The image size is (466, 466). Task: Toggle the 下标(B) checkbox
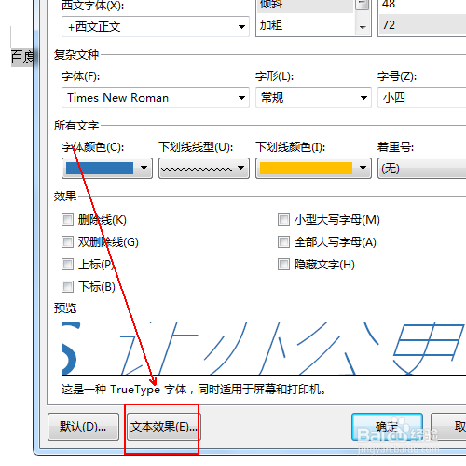coord(67,287)
